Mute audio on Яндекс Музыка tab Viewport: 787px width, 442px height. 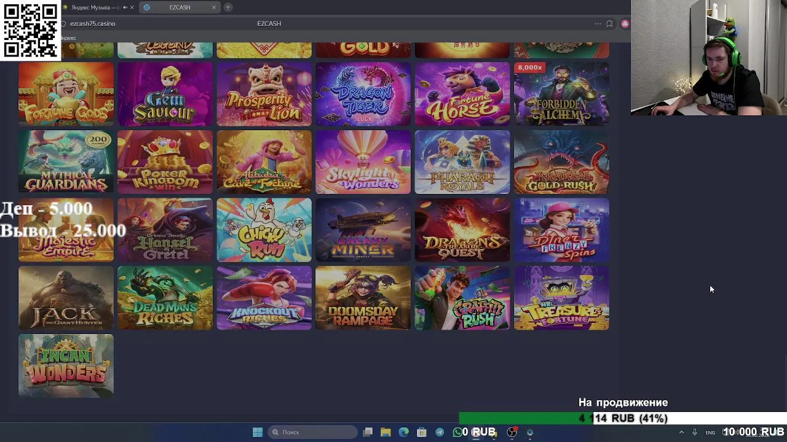pyautogui.click(x=125, y=7)
